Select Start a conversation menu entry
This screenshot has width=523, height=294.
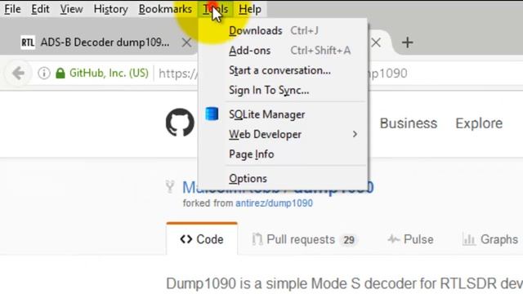[x=284, y=71]
